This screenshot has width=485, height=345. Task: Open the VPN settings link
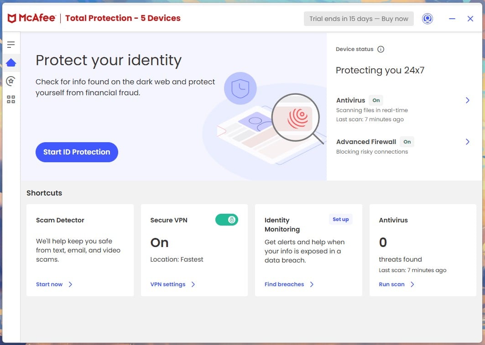167,284
